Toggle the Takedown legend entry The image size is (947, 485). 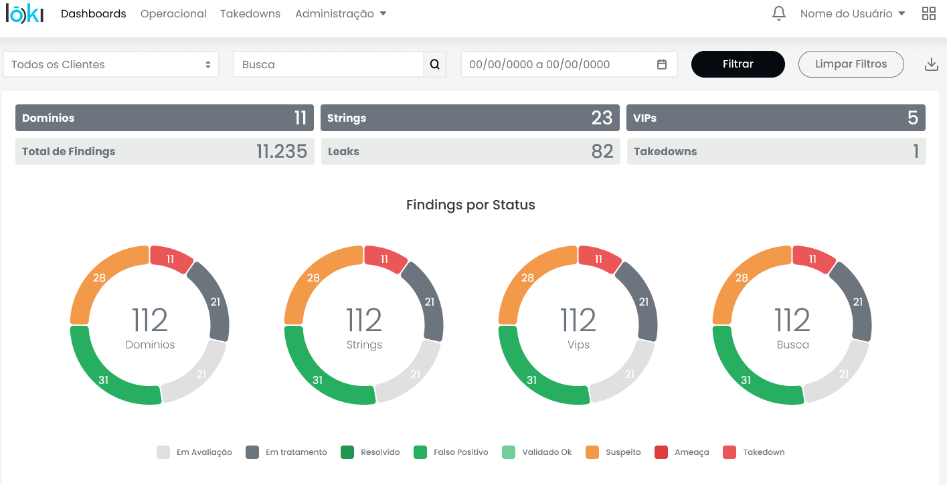[754, 452]
